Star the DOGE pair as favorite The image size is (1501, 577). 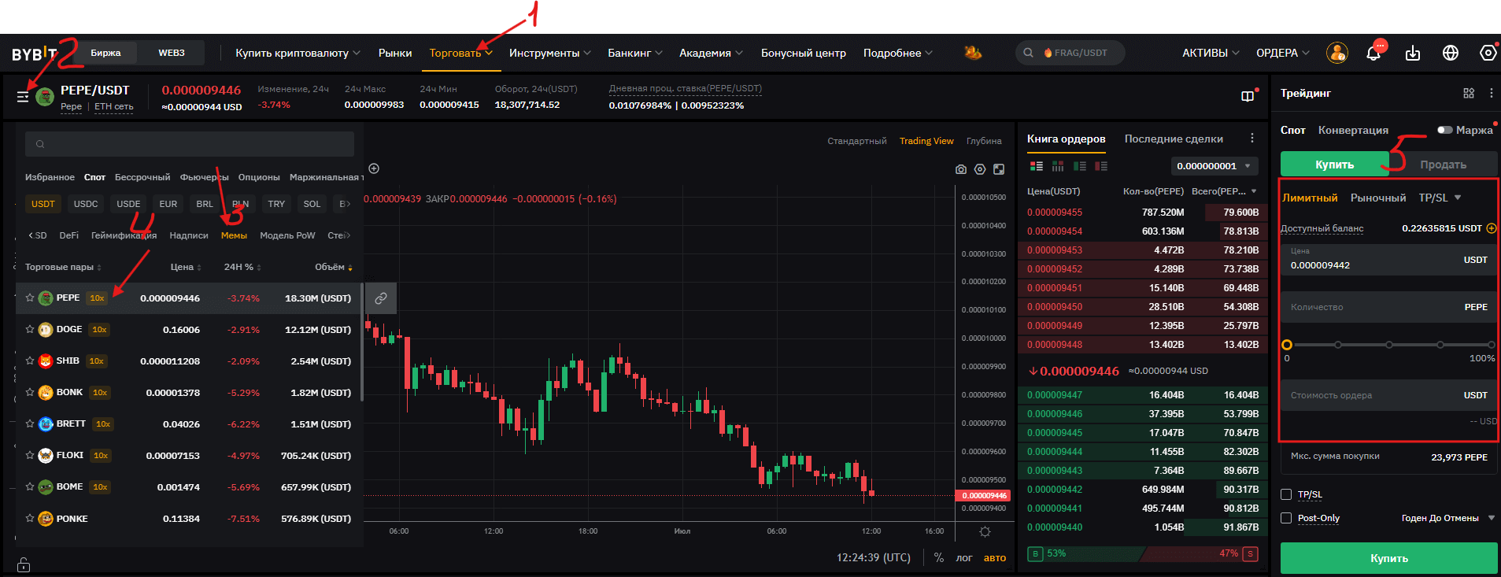pos(30,330)
